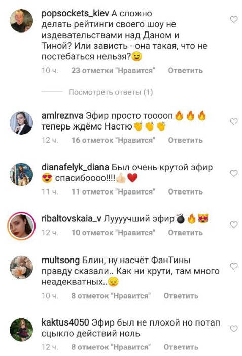Screen dimensions: 242x356
Task: Open the username link multsong
Action: click(60, 260)
